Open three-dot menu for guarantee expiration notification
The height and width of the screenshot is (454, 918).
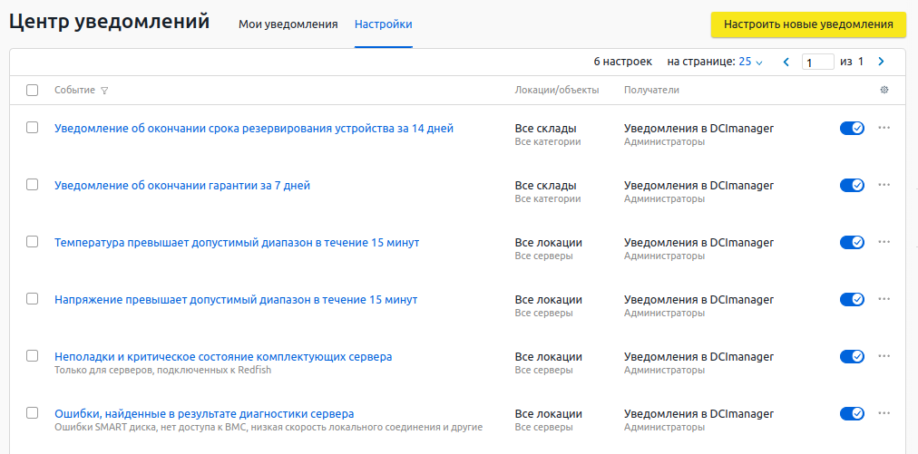point(884,185)
